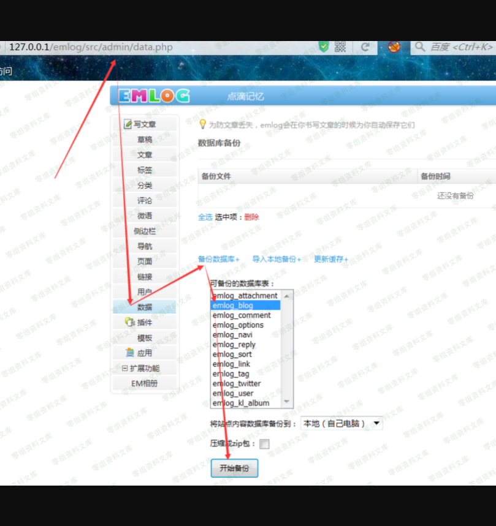Click the search magnifier icon beside 百度
The image size is (496, 526).
coord(420,47)
